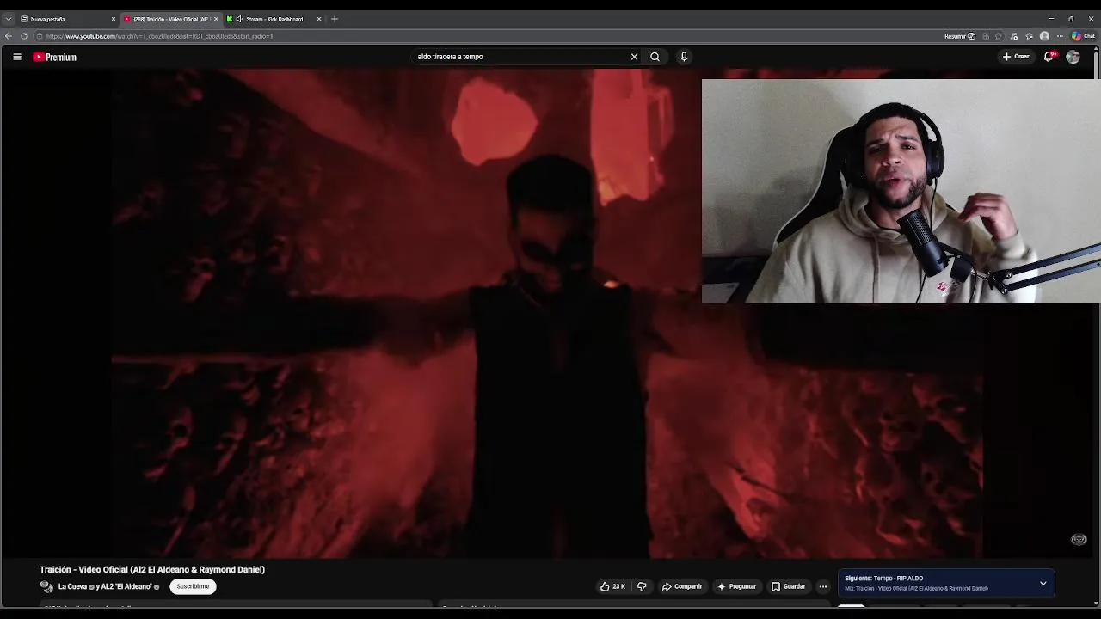Viewport: 1101px width, 619px height.
Task: Select the Traición Video Oficial tab
Action: click(171, 19)
